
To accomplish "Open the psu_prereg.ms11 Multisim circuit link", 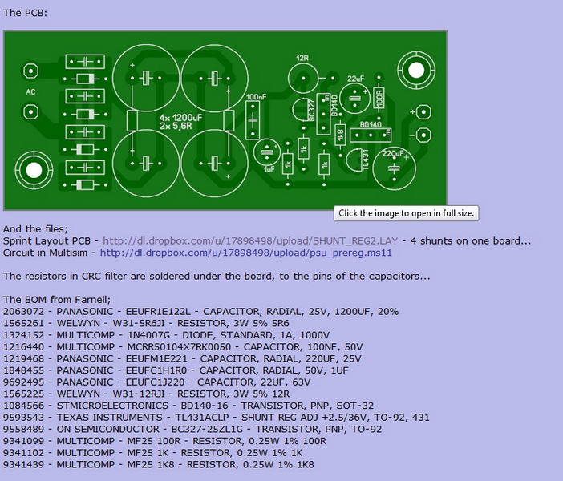I will tap(245, 253).
